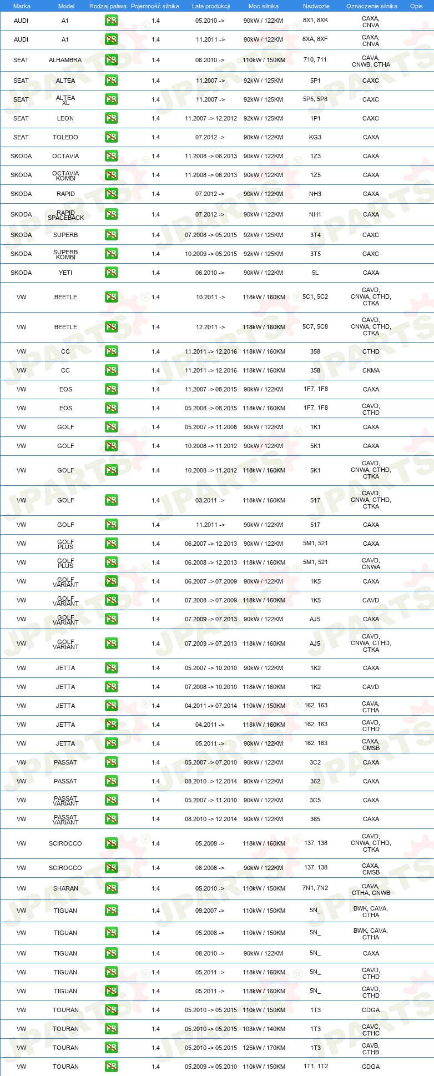The image size is (434, 1076).
Task: Select the SHARAN model cell
Action: pos(65,888)
